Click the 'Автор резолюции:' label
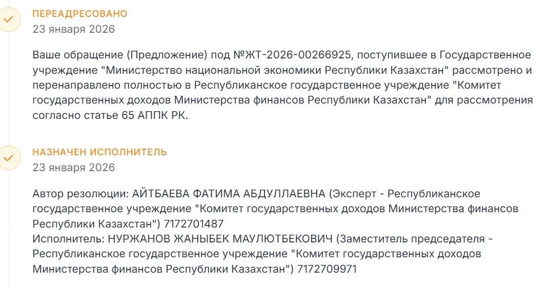This screenshot has width=546, height=286. pyautogui.click(x=80, y=194)
